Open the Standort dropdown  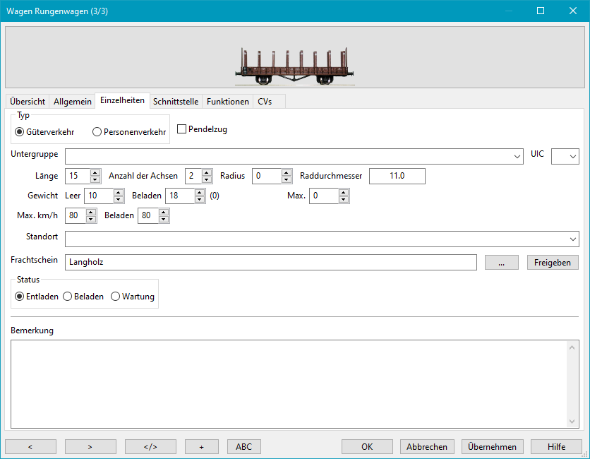click(x=572, y=239)
